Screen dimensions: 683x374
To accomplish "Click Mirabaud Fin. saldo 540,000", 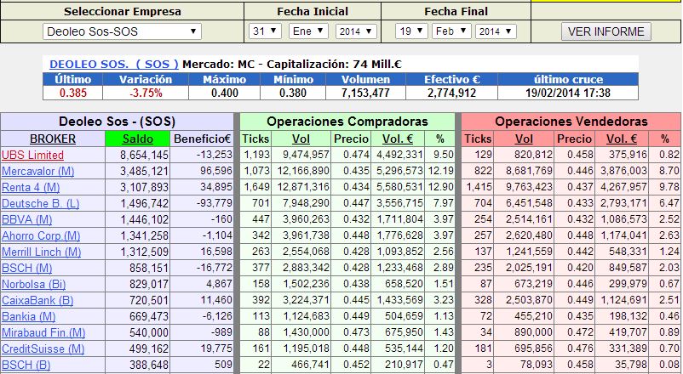I will point(149,332).
